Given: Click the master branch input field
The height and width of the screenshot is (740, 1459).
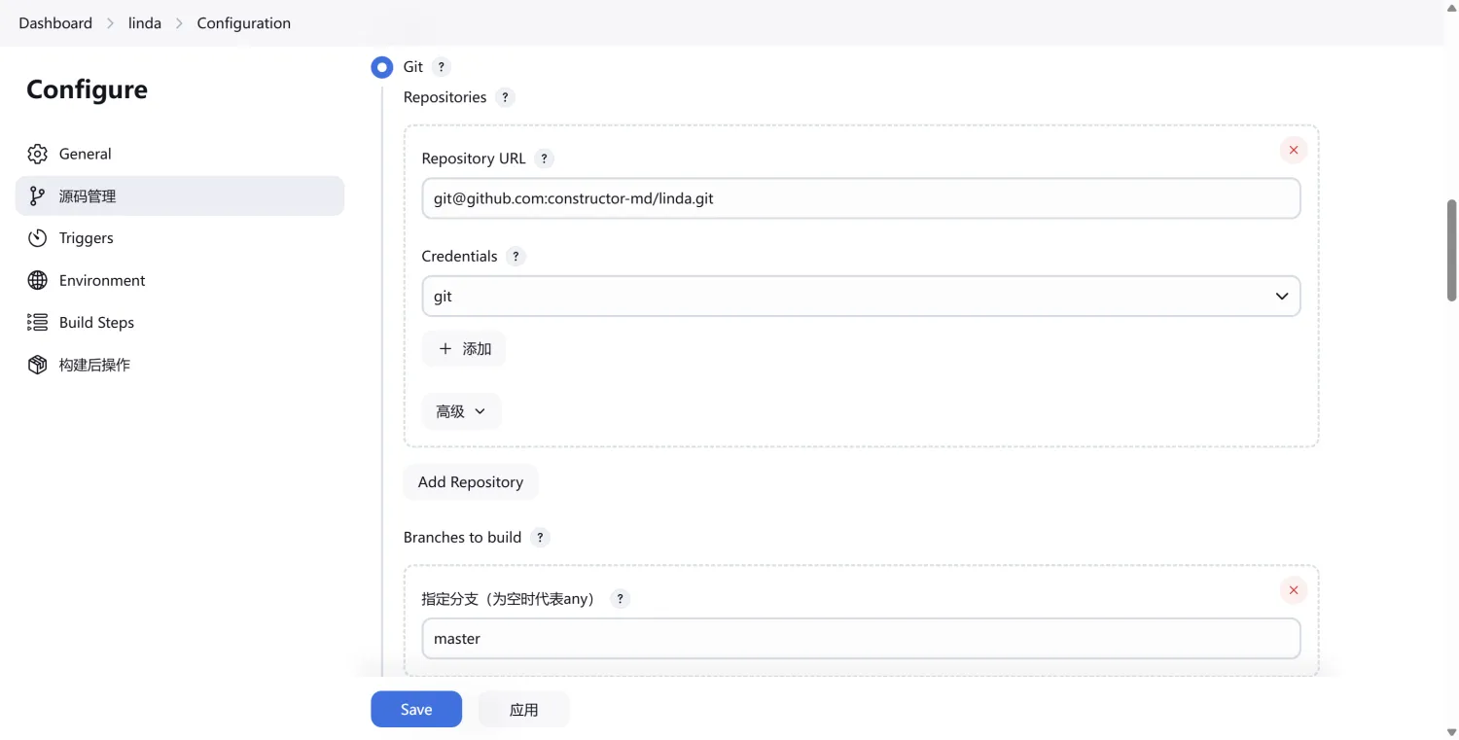Looking at the screenshot, I should [861, 639].
